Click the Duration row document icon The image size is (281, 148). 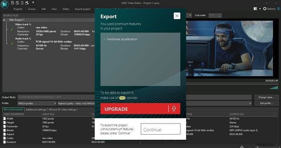tap(5, 142)
